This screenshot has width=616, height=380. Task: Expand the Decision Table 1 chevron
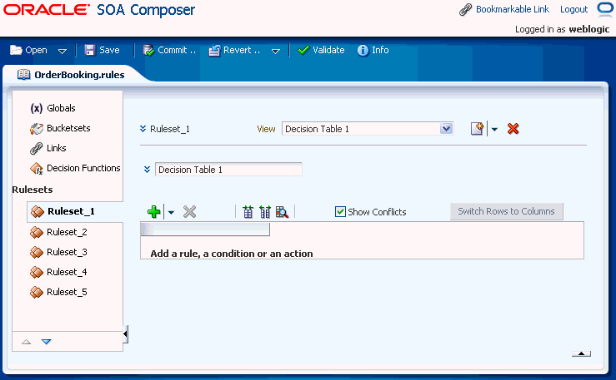[147, 170]
